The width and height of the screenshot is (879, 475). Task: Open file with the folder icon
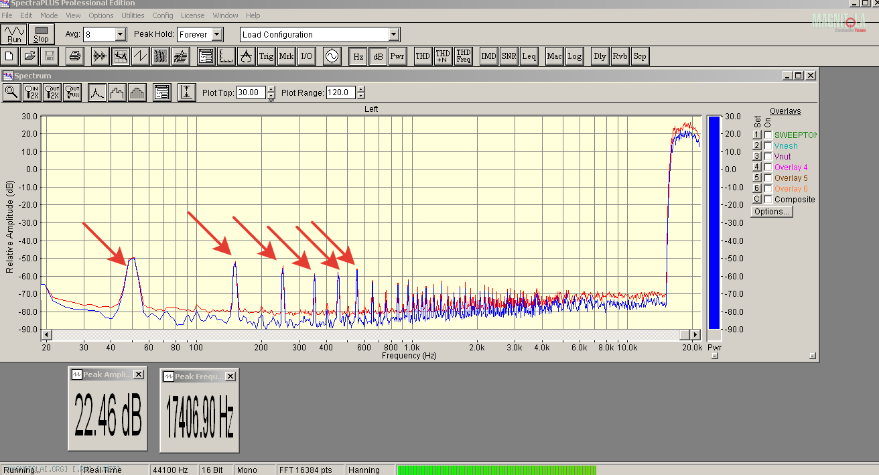click(29, 56)
